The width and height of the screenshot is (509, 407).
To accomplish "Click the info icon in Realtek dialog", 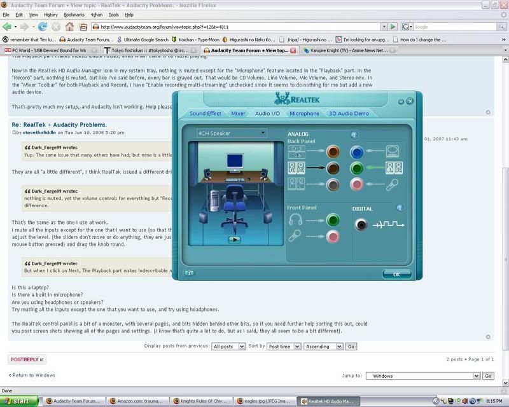I will [189, 273].
